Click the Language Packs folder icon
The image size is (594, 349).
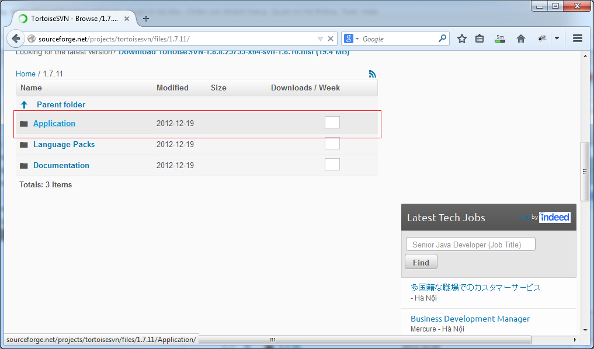(x=24, y=145)
